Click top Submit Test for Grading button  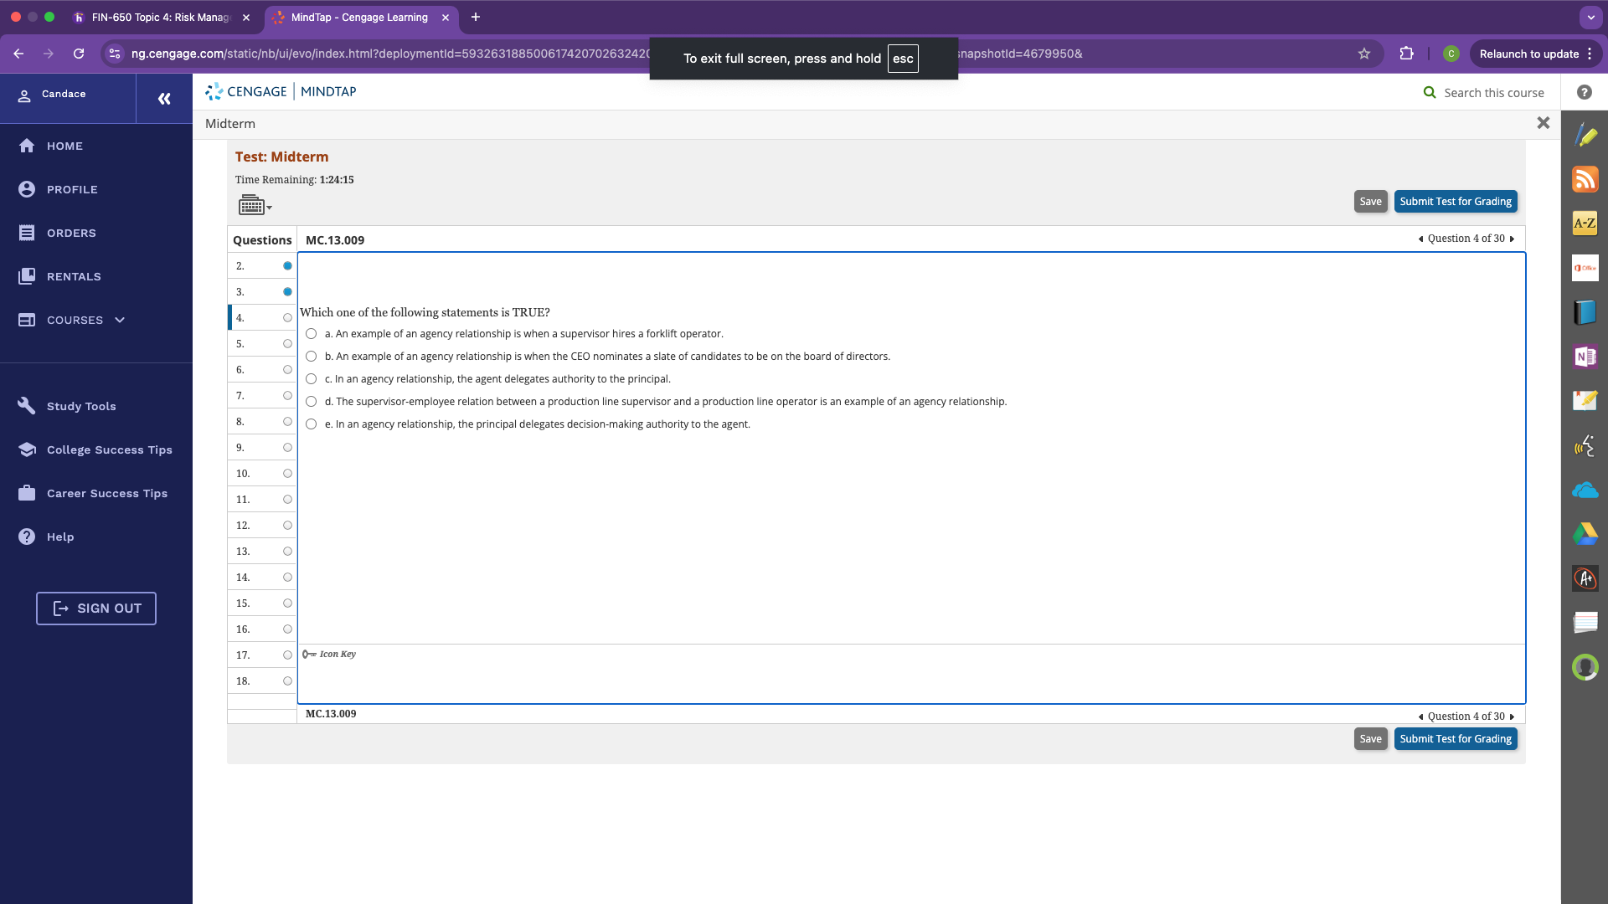tap(1455, 202)
